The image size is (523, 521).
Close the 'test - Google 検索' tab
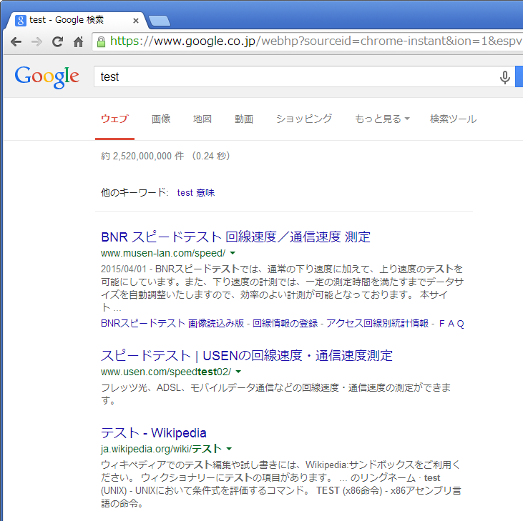coord(136,21)
